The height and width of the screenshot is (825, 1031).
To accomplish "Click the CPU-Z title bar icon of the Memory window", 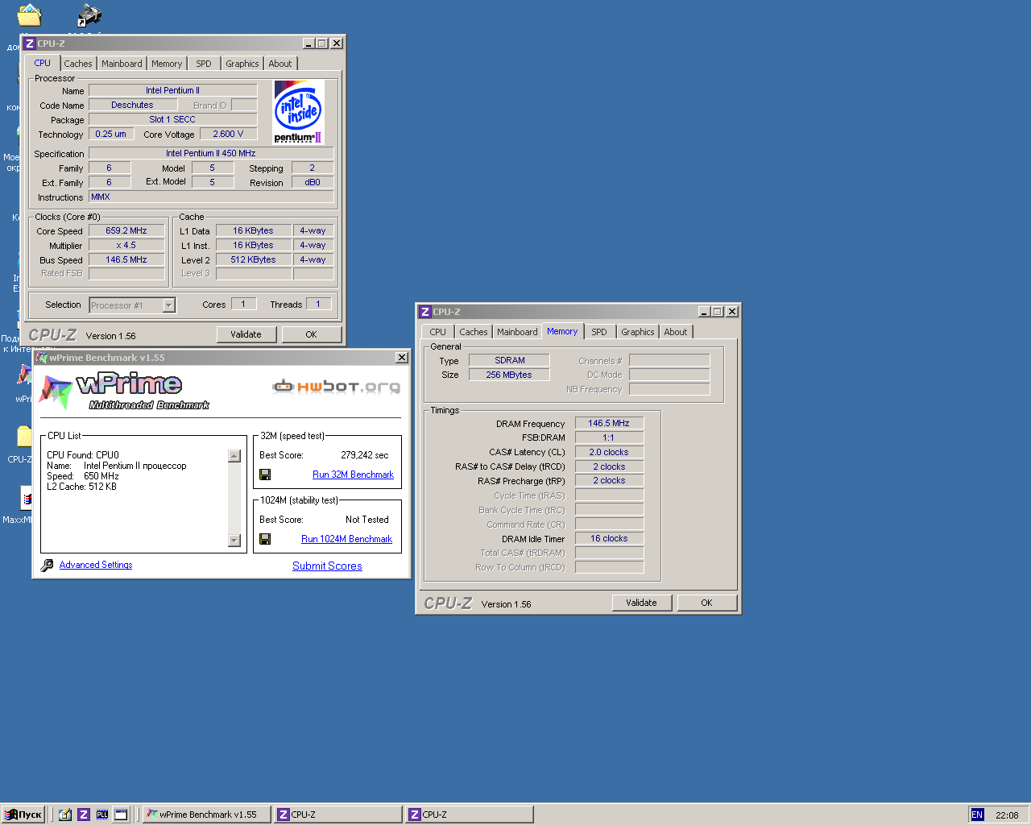I will pyautogui.click(x=425, y=312).
